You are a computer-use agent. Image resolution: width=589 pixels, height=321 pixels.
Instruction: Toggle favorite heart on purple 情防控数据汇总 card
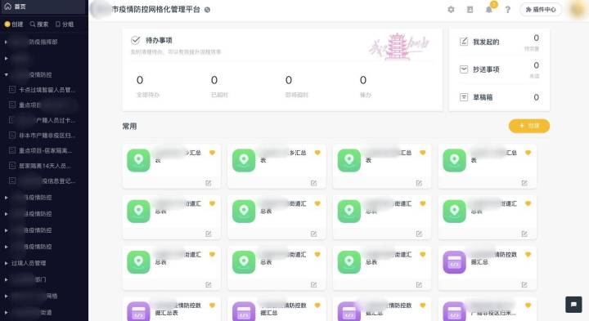coord(528,254)
